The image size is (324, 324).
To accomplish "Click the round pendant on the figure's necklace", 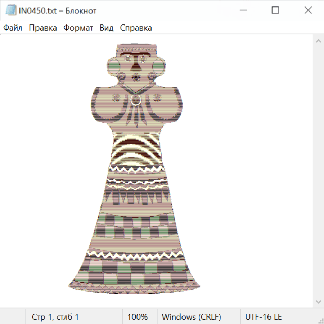I will point(136,100).
